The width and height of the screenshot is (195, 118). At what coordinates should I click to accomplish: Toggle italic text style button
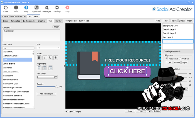pyautogui.click(x=45, y=58)
